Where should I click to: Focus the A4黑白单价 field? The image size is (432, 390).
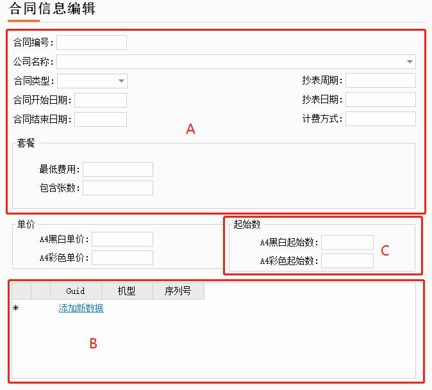(x=122, y=239)
